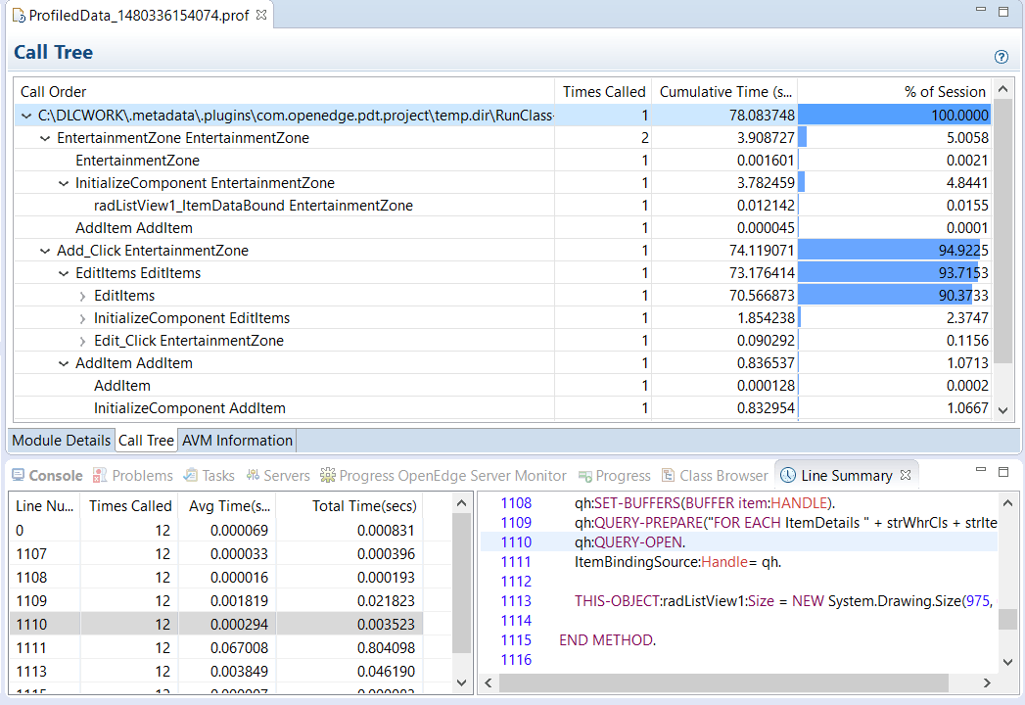Collapse the AddItem AddItem tree node
Screen dimensions: 1025x705
point(64,363)
